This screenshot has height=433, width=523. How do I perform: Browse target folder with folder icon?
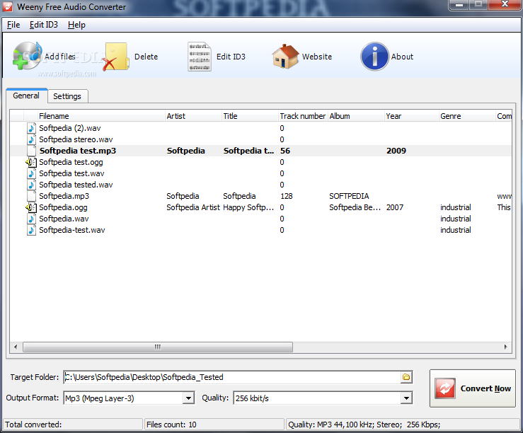tap(406, 377)
